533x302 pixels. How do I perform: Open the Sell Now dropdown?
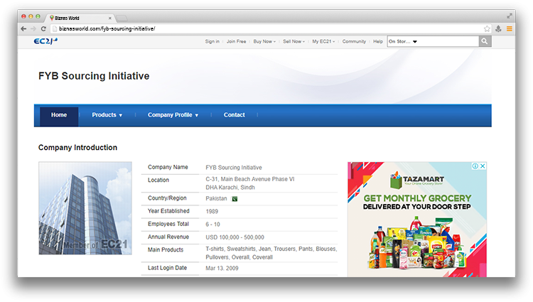click(294, 42)
